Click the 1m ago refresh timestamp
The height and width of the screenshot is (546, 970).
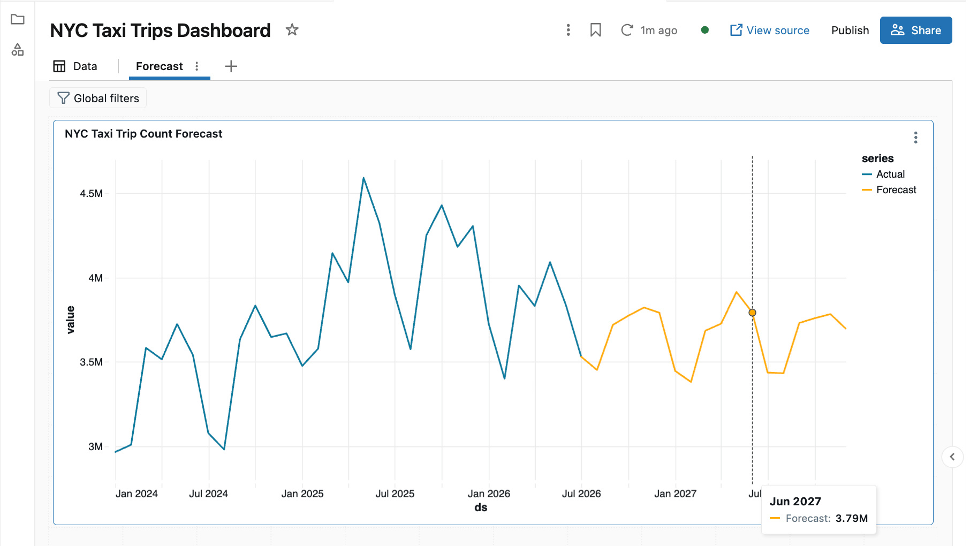coord(659,31)
